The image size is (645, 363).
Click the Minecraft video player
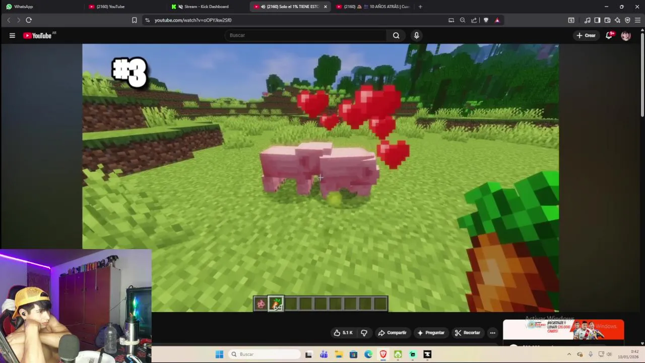click(320, 178)
